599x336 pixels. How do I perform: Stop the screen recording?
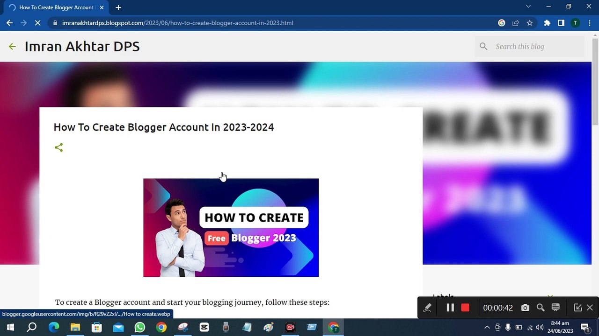(465, 308)
